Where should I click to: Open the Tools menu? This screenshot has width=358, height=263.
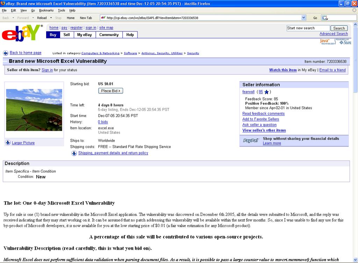tap(62, 10)
